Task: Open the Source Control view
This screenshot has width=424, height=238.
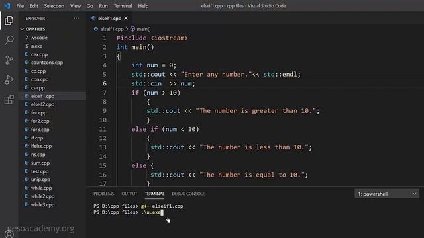Action: point(9,60)
